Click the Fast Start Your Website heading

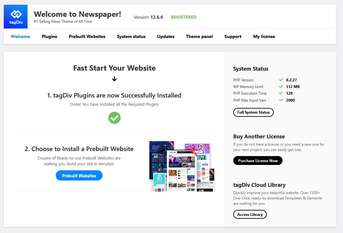[115, 68]
